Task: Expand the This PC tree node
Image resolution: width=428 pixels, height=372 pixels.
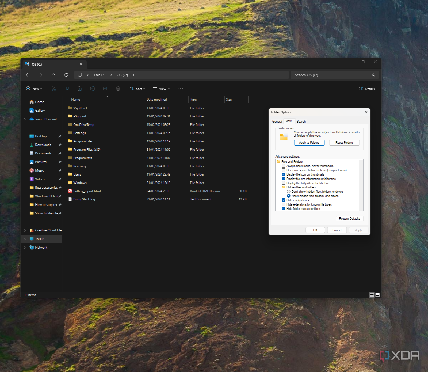Action: [x=25, y=239]
